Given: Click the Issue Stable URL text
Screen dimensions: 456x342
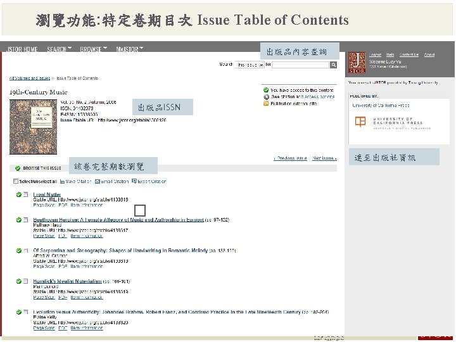Looking at the screenshot, I should 113,120.
